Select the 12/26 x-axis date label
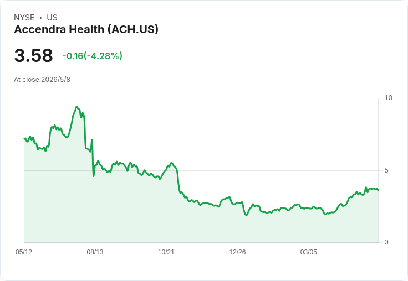This screenshot has height=281, width=408. pos(237,252)
